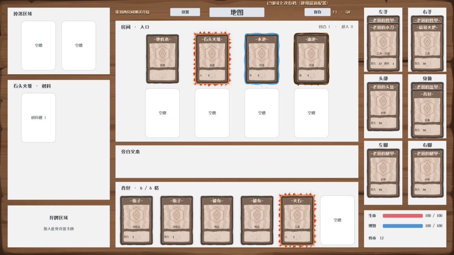Pick the leftmost 瓶子 card in the backpack
The height and width of the screenshot is (255, 454).
point(136,220)
